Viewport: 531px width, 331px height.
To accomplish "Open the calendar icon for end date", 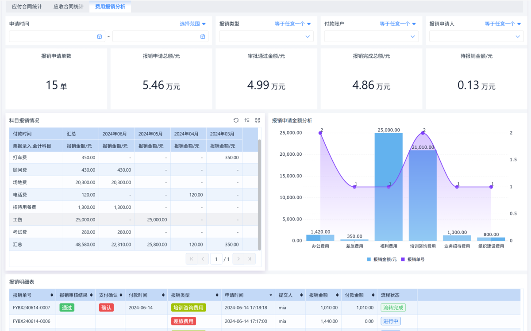I will click(x=203, y=36).
